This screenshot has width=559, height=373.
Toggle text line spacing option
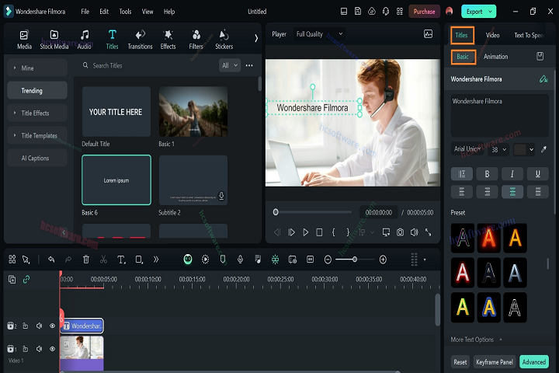(462, 174)
